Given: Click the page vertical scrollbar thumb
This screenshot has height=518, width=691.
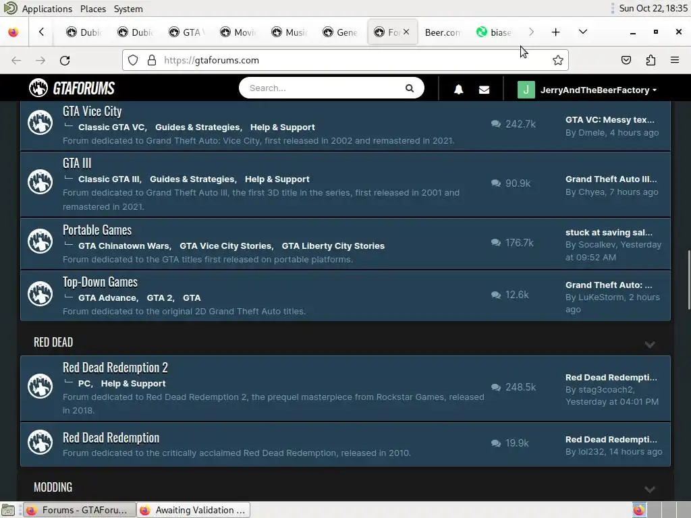Looking at the screenshot, I should [688, 280].
